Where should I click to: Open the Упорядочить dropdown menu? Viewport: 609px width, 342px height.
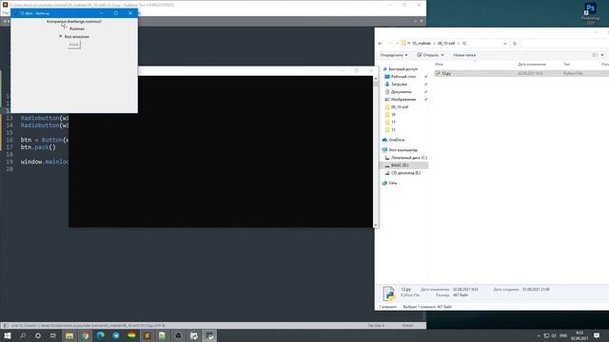[x=394, y=55]
